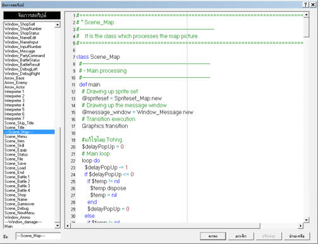Click script list scroll down arrow
Image resolution: width=318 pixels, height=244 pixels.
tap(58, 225)
